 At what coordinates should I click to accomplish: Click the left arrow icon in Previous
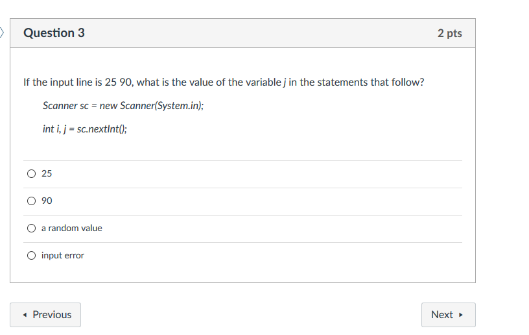[25, 315]
